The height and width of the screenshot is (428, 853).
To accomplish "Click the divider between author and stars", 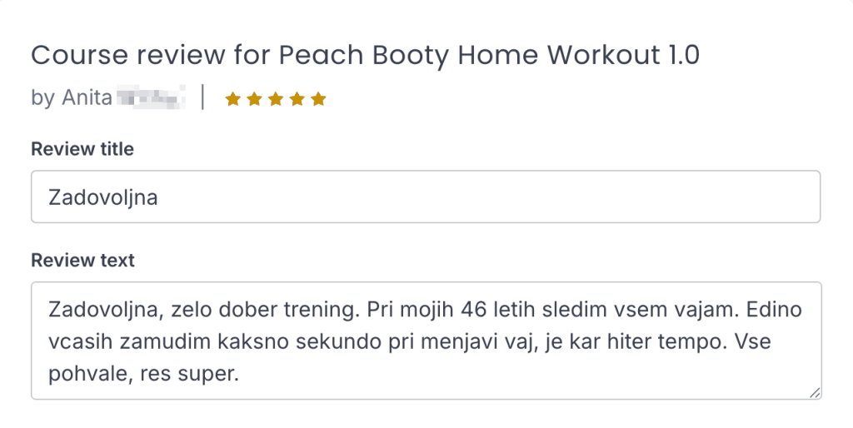I will coord(203,98).
